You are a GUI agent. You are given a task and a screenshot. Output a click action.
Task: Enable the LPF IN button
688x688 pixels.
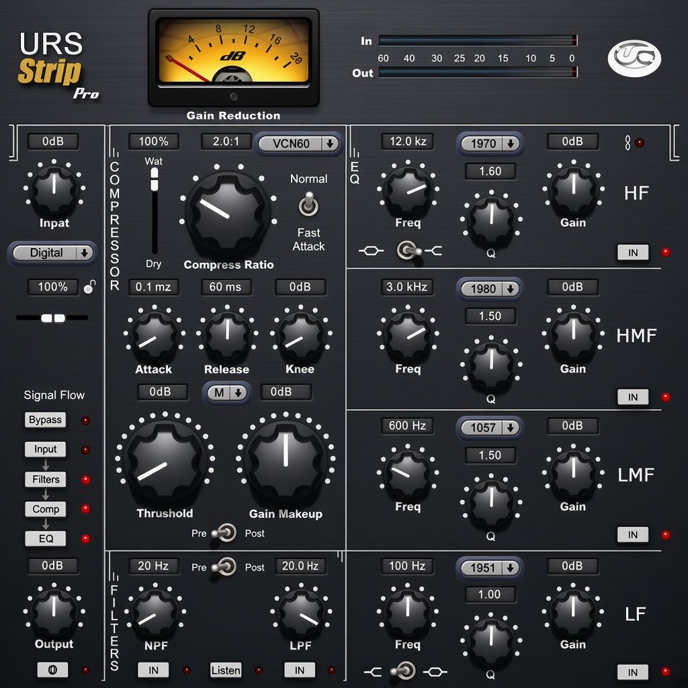tap(300, 670)
